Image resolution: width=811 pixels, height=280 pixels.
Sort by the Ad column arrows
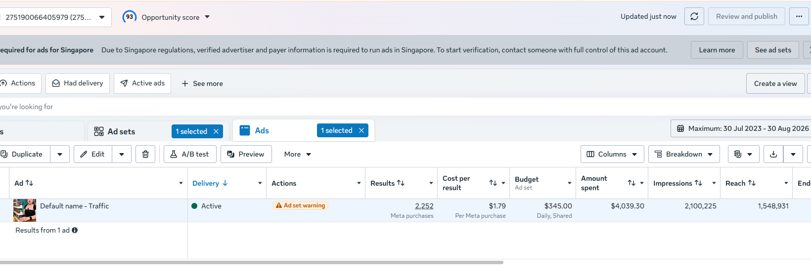30,183
